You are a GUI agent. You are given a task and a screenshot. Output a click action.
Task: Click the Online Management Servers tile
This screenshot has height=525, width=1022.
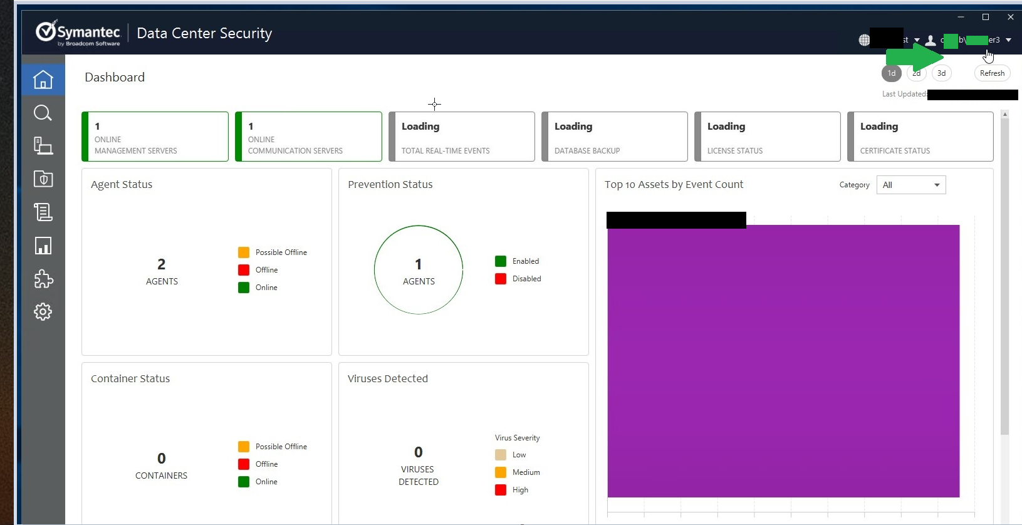[155, 137]
